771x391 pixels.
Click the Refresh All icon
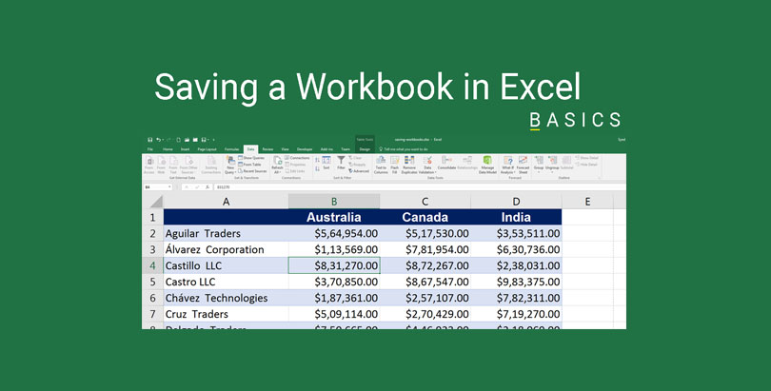tap(278, 160)
